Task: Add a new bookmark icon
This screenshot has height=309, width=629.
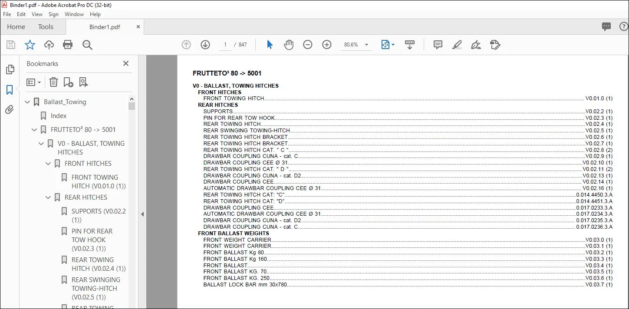Action: [68, 82]
